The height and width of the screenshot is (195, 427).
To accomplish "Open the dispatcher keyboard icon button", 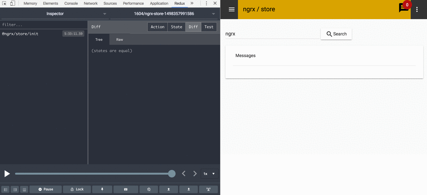I will point(126,189).
